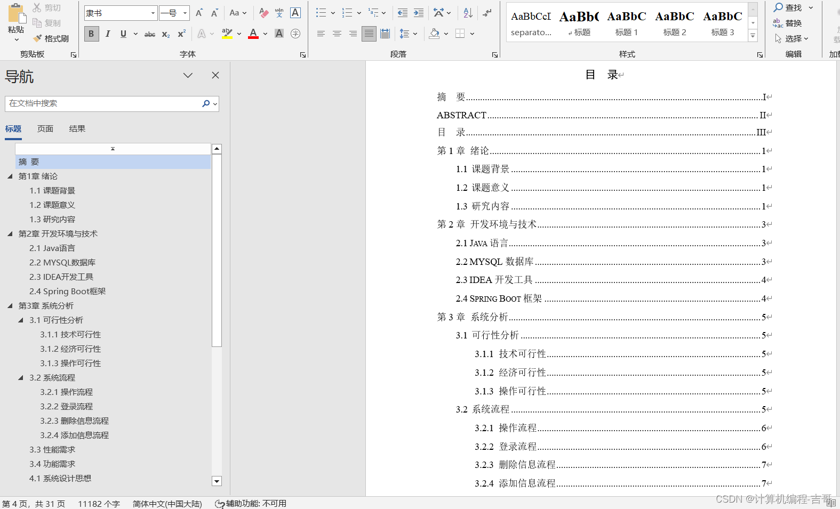
Task: Open the styles pane launcher
Action: 760,55
